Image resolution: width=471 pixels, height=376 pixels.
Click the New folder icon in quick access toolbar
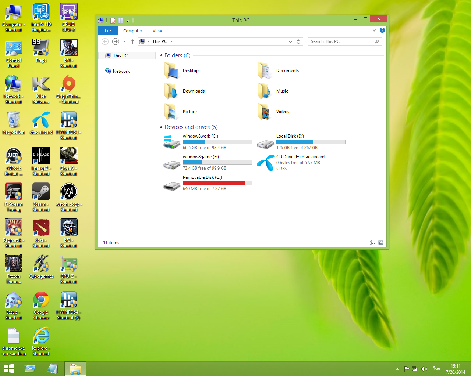click(121, 21)
